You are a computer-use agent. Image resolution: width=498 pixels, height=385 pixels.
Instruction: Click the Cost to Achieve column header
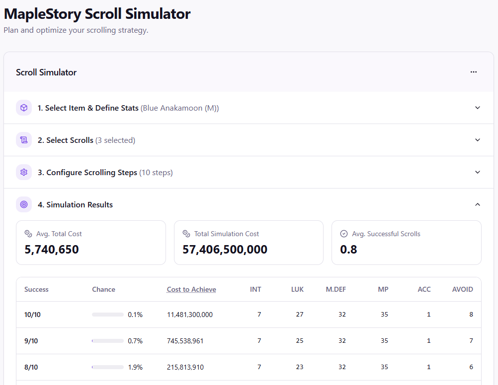click(191, 289)
